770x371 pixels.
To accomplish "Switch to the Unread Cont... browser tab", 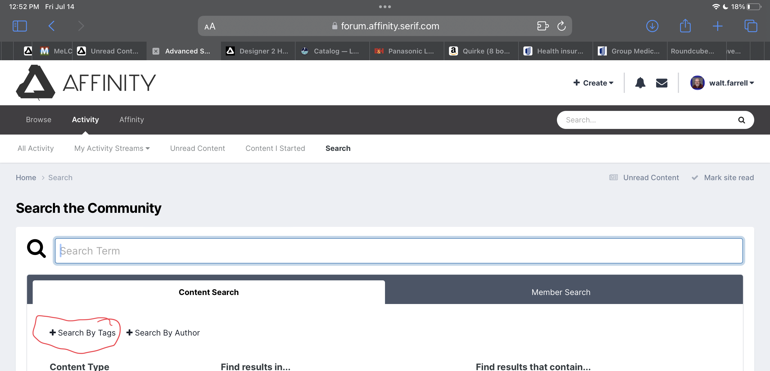I will [x=109, y=51].
